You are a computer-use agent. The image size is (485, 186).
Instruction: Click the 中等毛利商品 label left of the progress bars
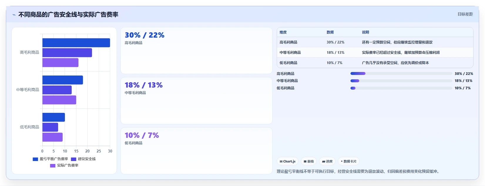click(x=287, y=81)
